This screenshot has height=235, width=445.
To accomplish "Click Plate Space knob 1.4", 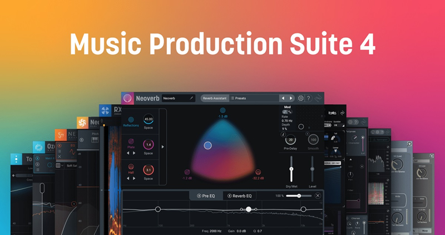I will click(148, 145).
